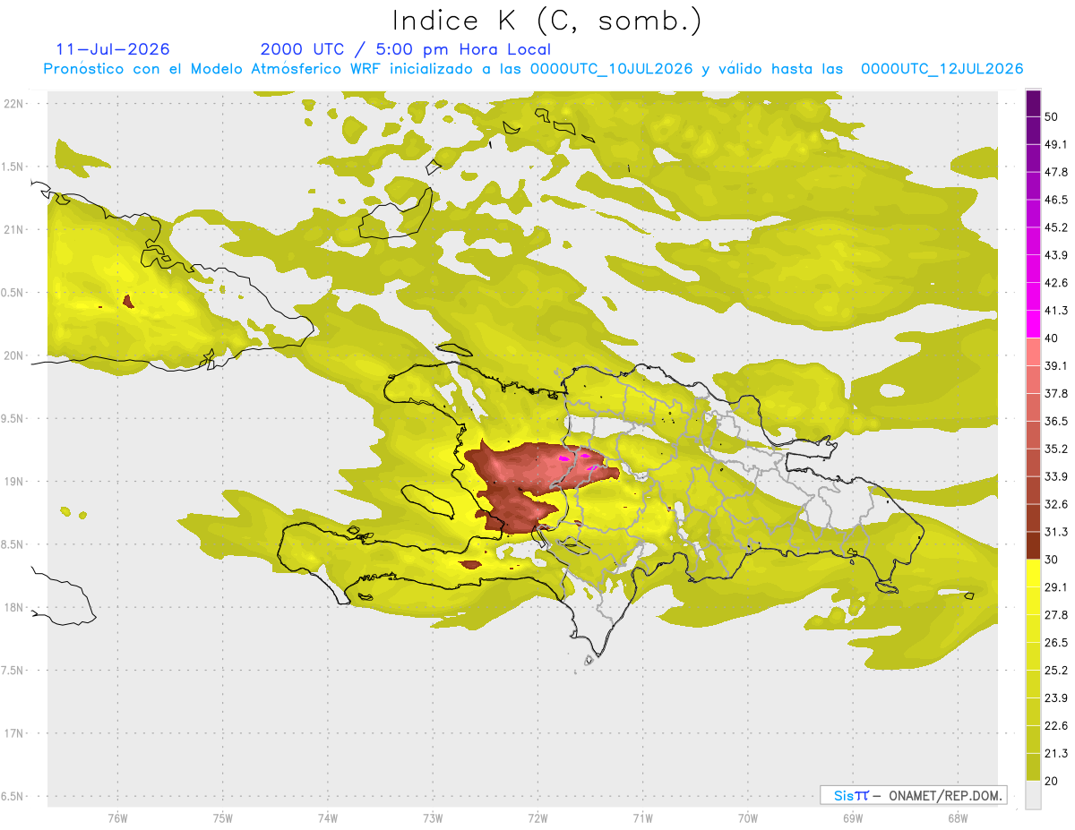
Task: Click the color bar value "36.5"
Action: pos(1056,421)
